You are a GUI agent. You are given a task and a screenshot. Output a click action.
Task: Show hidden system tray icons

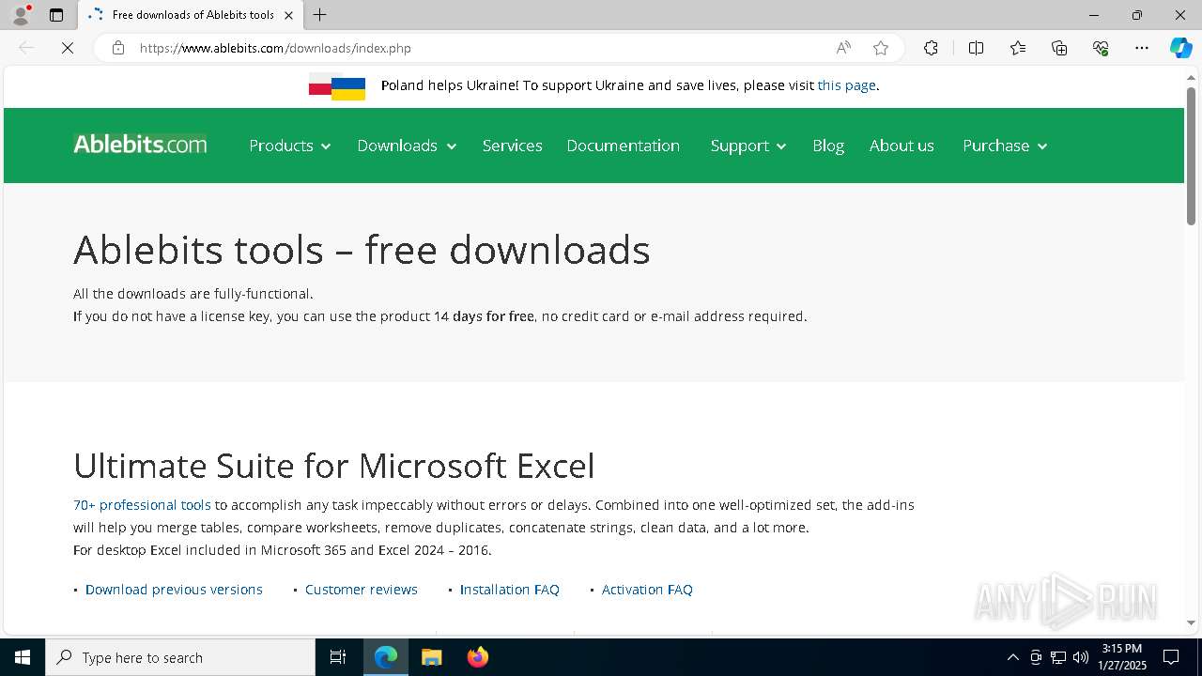(1012, 657)
